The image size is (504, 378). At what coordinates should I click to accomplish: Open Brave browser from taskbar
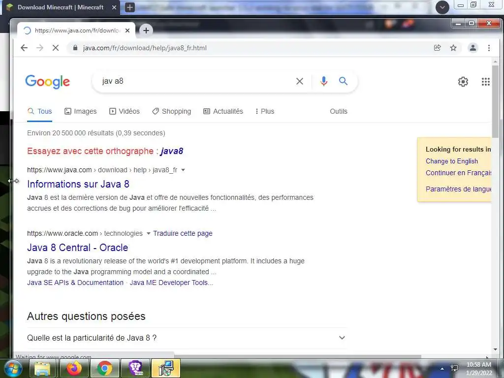136,368
